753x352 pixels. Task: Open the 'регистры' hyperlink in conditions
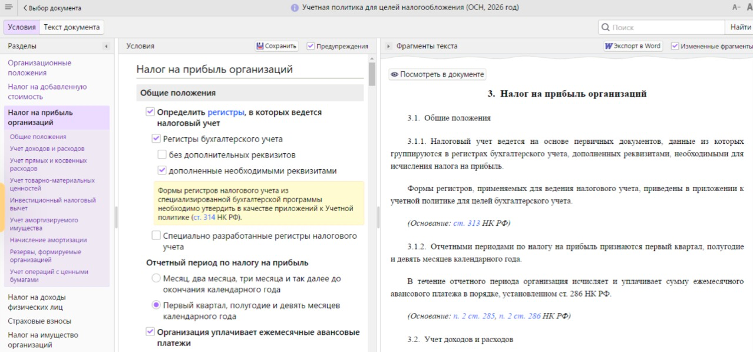coord(226,112)
